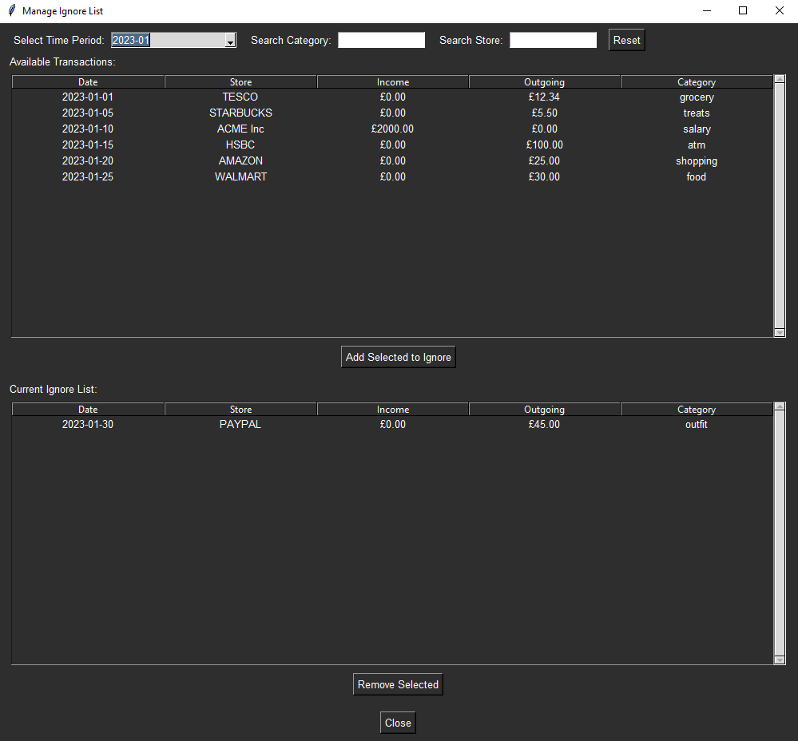Click the date 2023-01-20
798x741 pixels.
[x=88, y=160]
